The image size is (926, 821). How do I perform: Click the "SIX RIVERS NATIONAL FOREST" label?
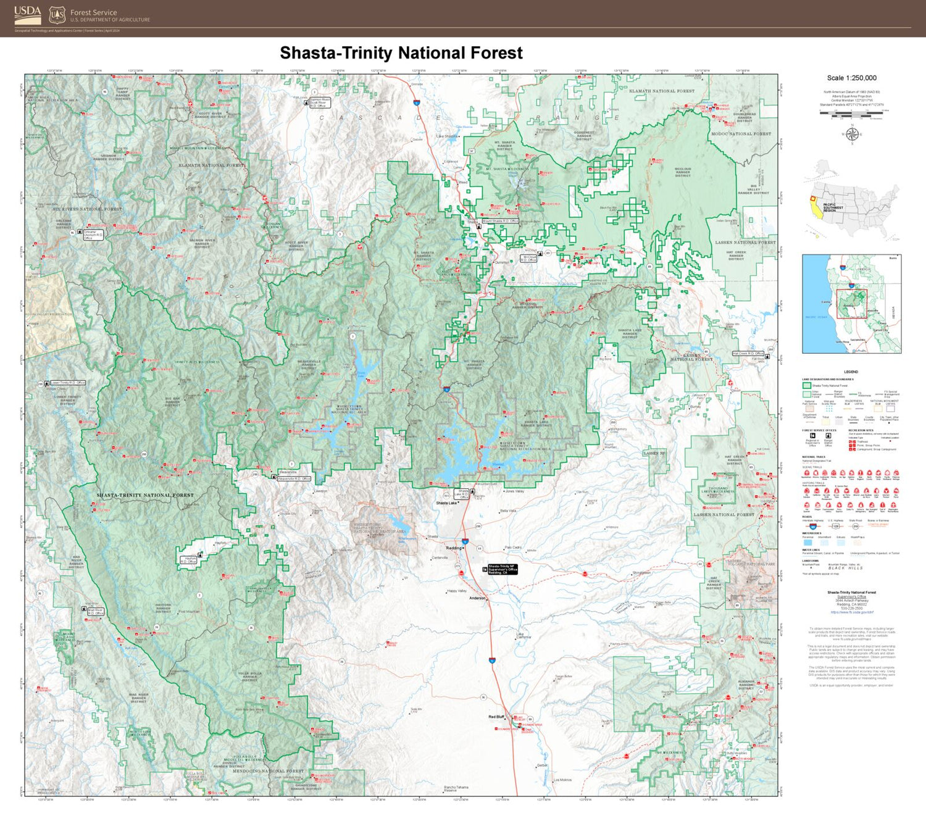pos(87,209)
